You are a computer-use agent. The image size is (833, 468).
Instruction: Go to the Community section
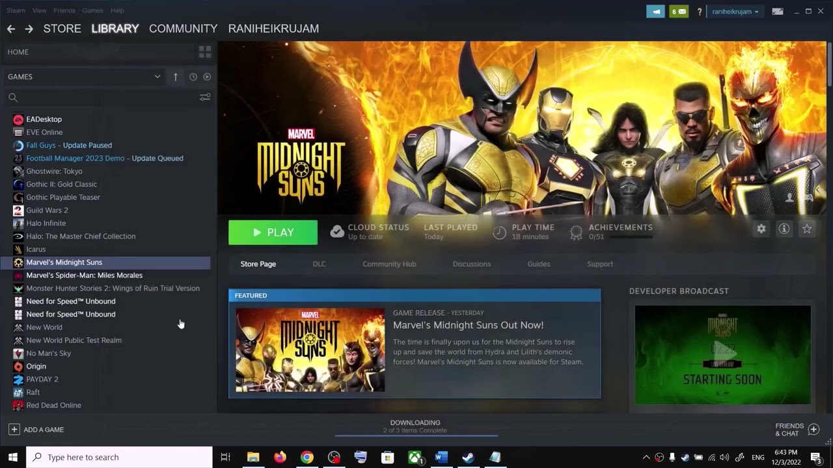point(183,29)
